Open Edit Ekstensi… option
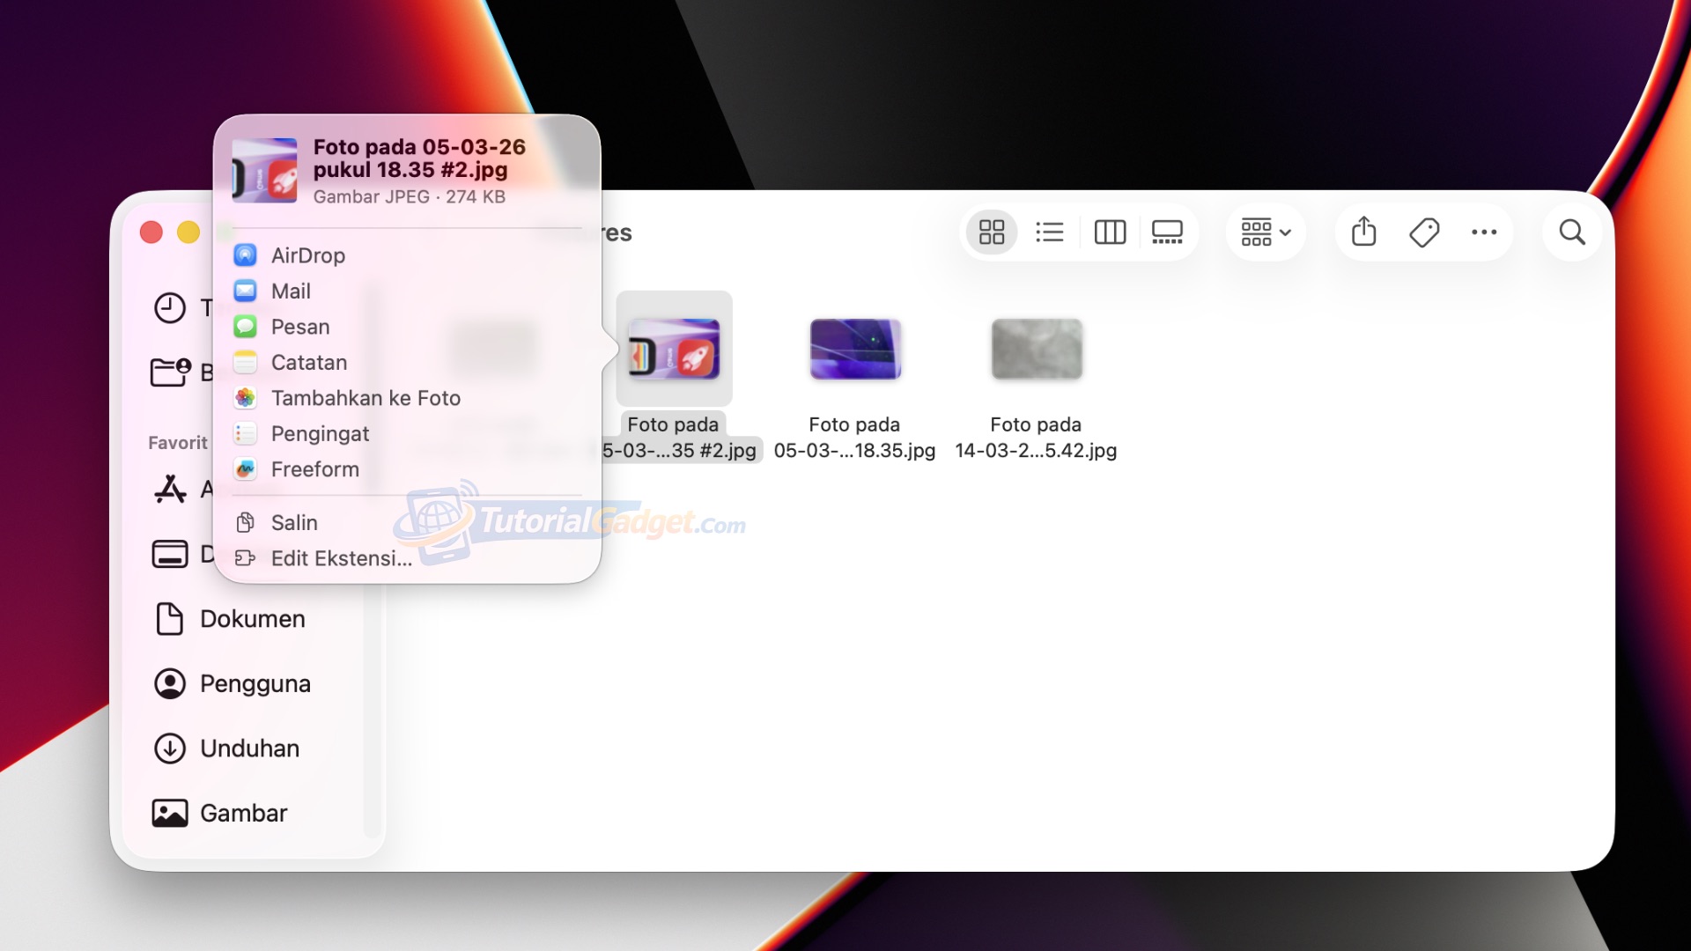 [x=341, y=558]
